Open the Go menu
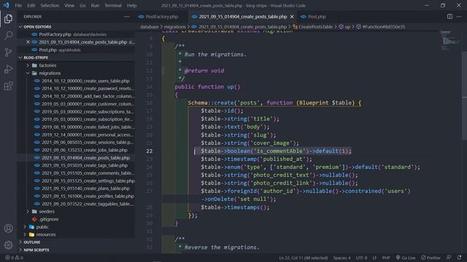The width and height of the screenshot is (467, 262). coord(82,5)
